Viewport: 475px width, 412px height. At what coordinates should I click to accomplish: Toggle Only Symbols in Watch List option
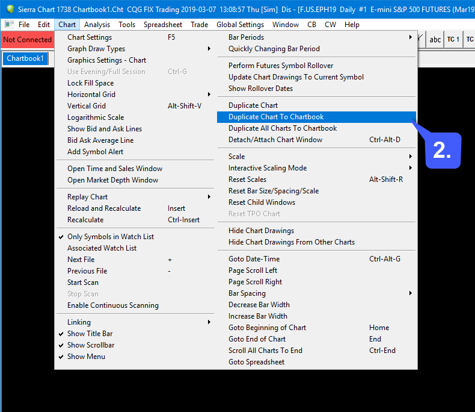(x=135, y=237)
